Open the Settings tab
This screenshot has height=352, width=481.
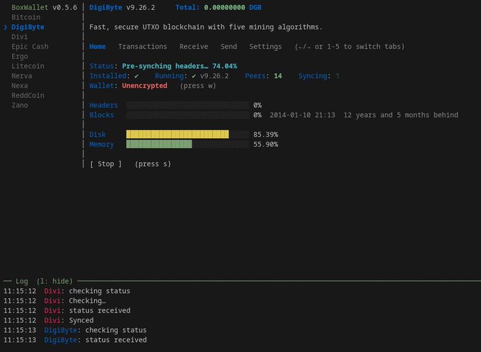(x=265, y=47)
